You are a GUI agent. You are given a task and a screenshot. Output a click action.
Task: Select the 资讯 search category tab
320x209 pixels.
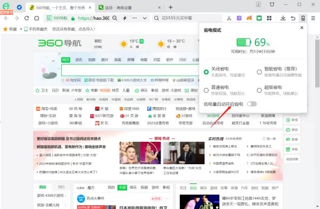[x=79, y=60]
